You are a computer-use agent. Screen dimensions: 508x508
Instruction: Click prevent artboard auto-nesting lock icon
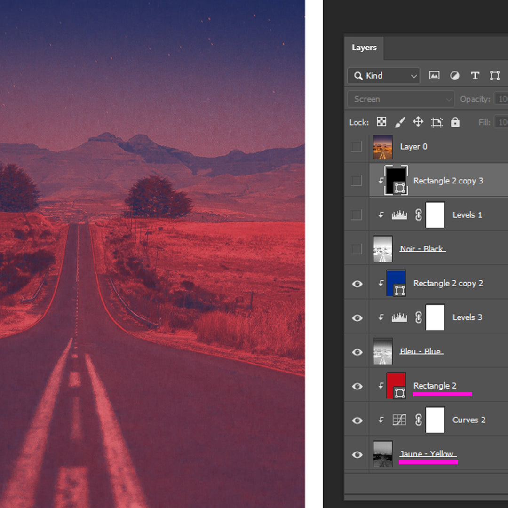[x=437, y=123]
